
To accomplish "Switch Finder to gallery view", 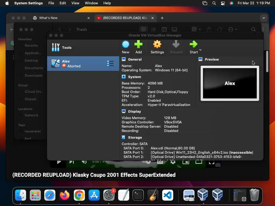I will [174, 29].
